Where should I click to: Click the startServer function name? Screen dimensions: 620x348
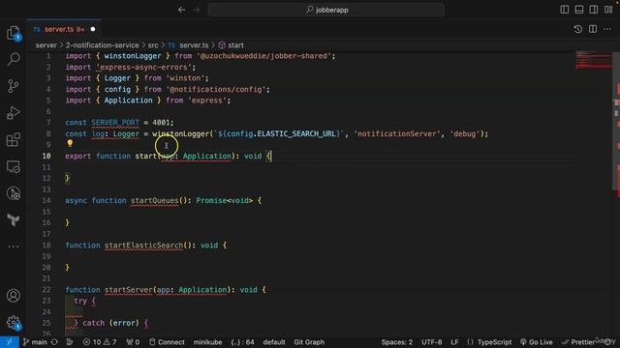click(x=128, y=290)
